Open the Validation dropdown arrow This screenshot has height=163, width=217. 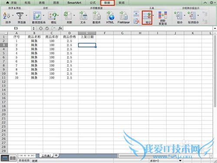point(153,15)
